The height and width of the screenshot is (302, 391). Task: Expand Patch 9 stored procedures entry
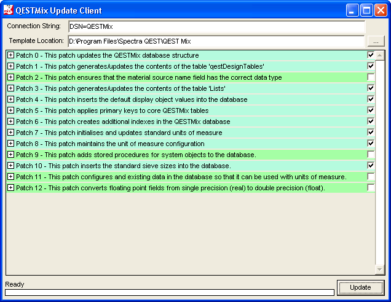[11, 154]
